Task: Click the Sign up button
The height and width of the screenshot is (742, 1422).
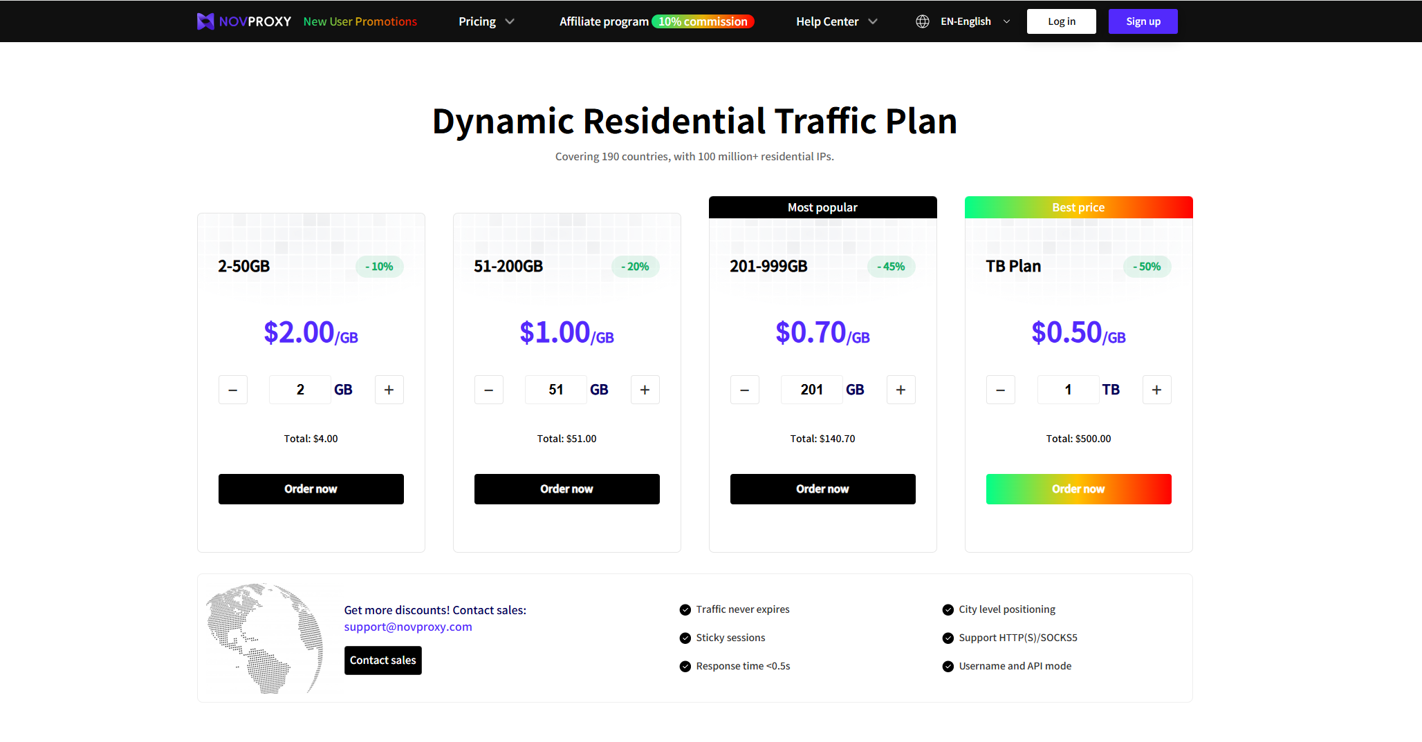Action: (1143, 21)
